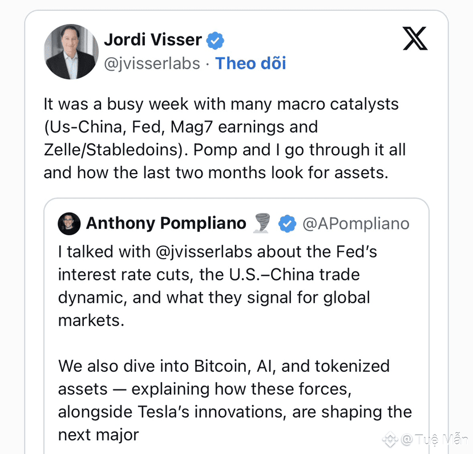This screenshot has height=454, width=473.
Task: Click the watermark logo beside Tuệ Mẫn
Action: [390, 439]
